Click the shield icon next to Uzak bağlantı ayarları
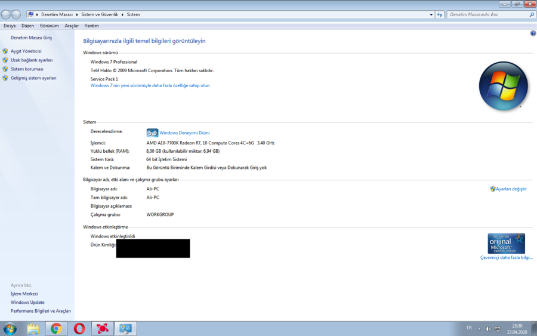This screenshot has height=336, width=537. [x=5, y=60]
